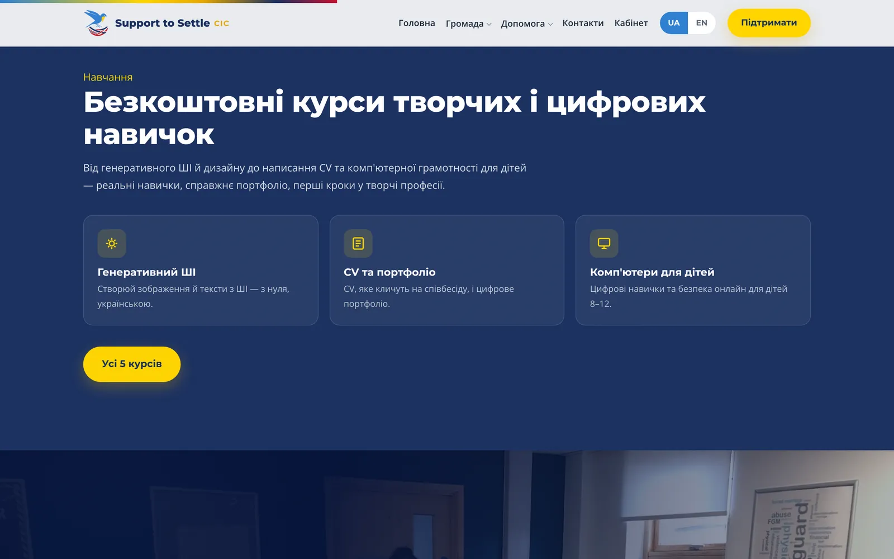Open the Генеративний ШІ course card title

pos(146,272)
